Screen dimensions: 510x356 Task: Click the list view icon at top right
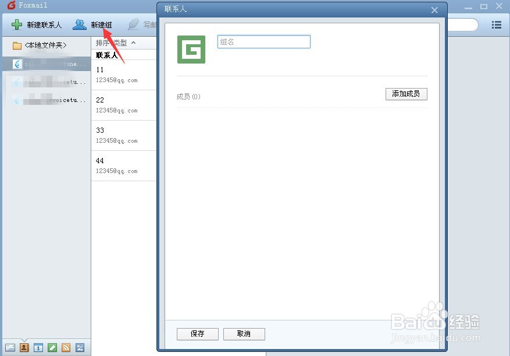496,24
